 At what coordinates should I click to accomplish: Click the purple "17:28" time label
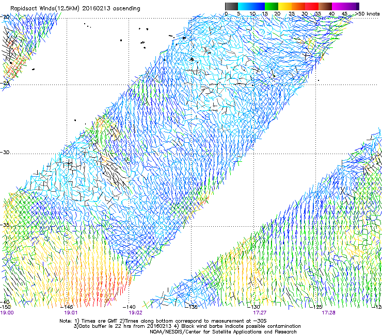click(328, 313)
